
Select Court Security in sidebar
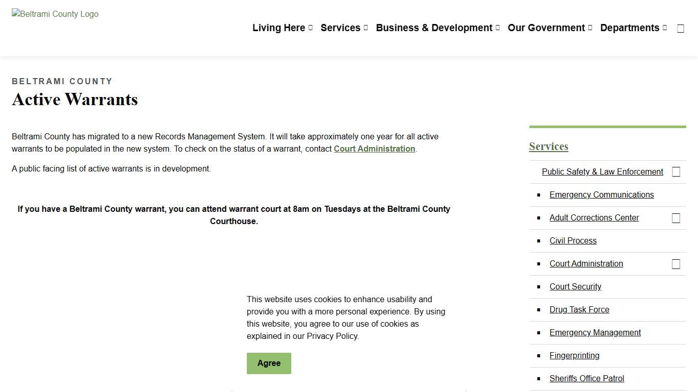[575, 287]
